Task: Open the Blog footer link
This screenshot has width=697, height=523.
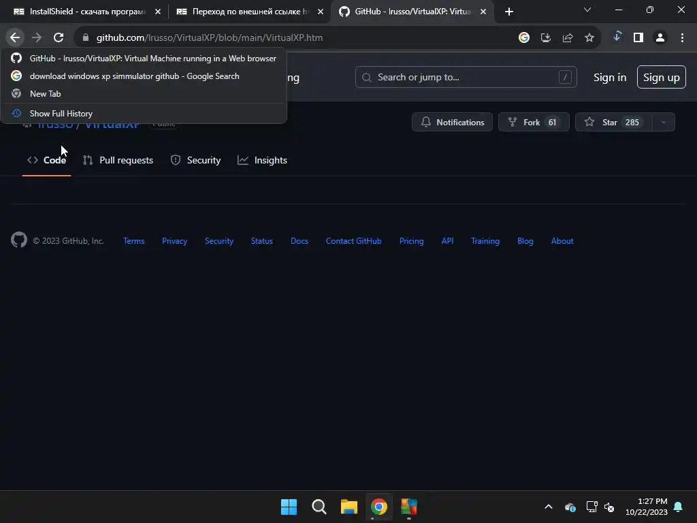Action: pos(525,241)
